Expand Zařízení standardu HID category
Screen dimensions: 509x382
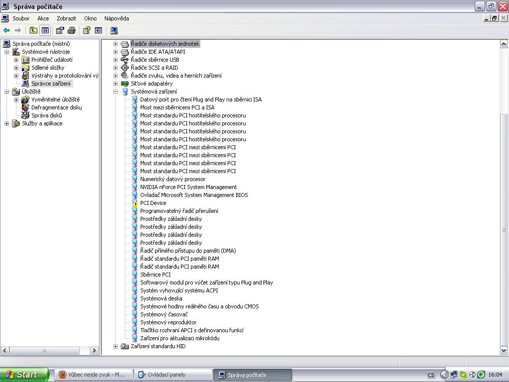116,346
